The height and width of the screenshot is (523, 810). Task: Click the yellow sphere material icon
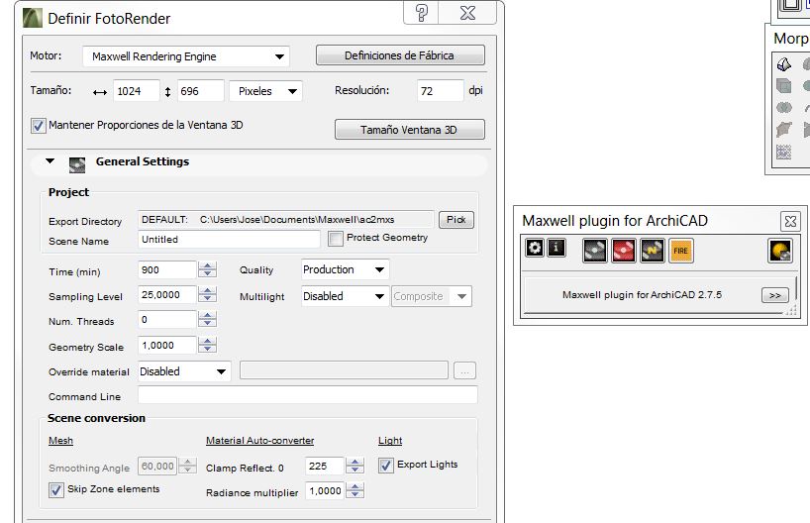pos(780,251)
